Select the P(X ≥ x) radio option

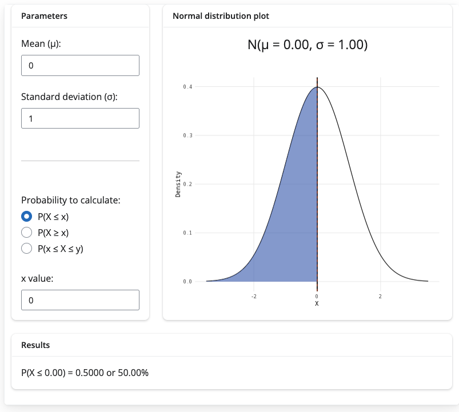pyautogui.click(x=26, y=233)
